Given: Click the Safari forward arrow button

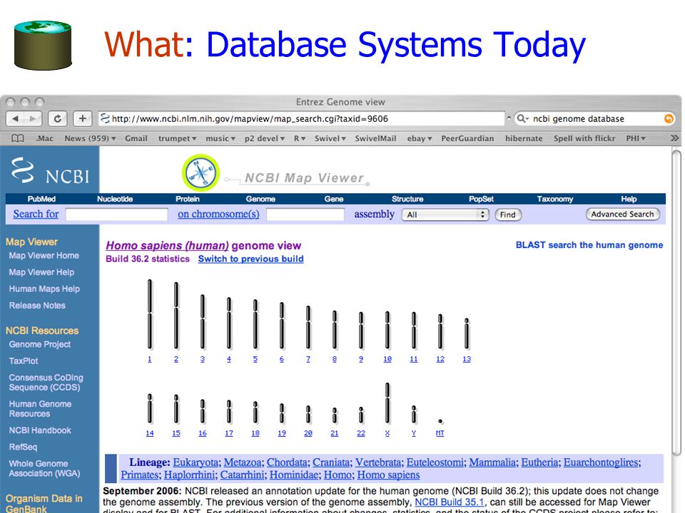Looking at the screenshot, I should coord(33,118).
